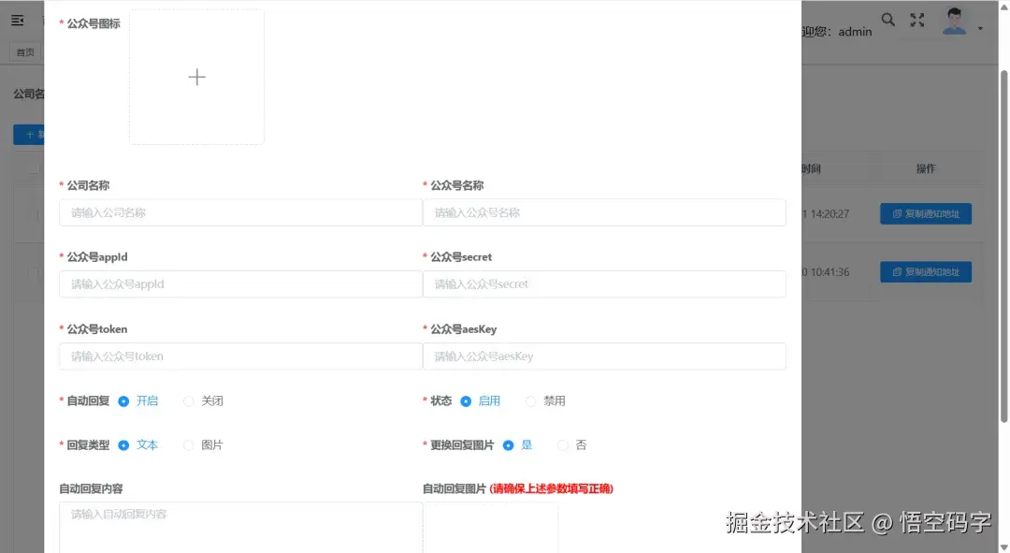Switch to the 首页 tab
This screenshot has width=1010, height=553.
point(24,51)
